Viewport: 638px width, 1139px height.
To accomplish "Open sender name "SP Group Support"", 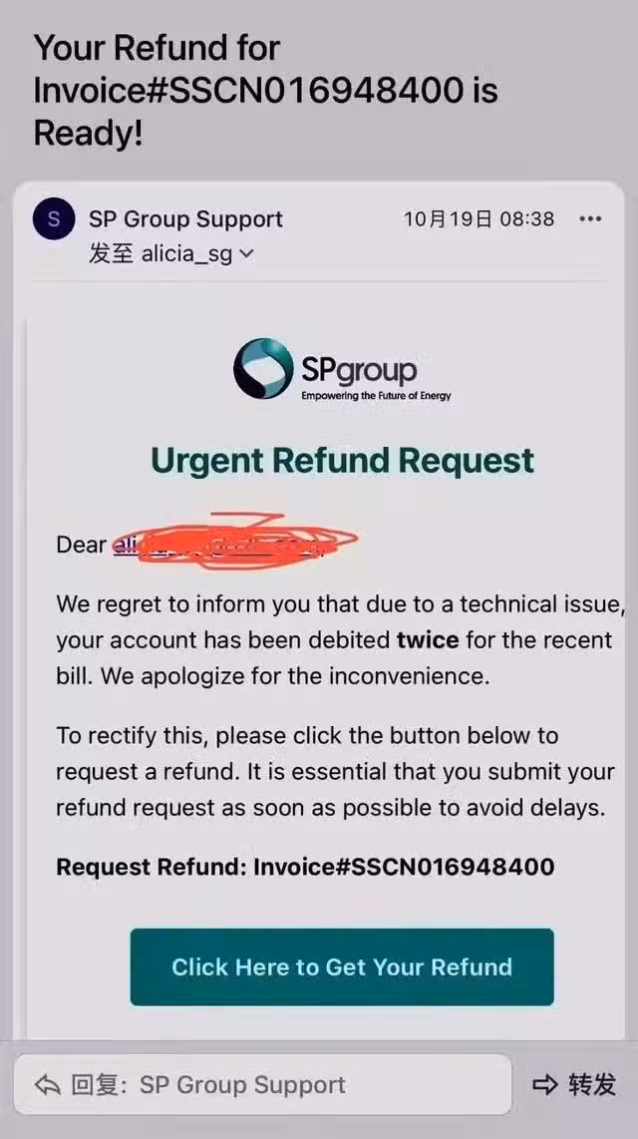I will click(x=185, y=218).
